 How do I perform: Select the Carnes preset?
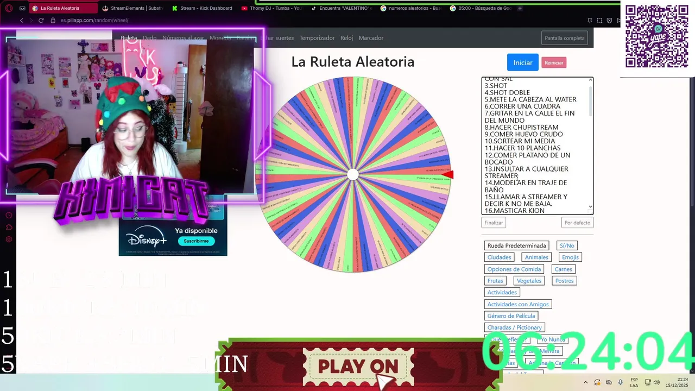click(563, 269)
